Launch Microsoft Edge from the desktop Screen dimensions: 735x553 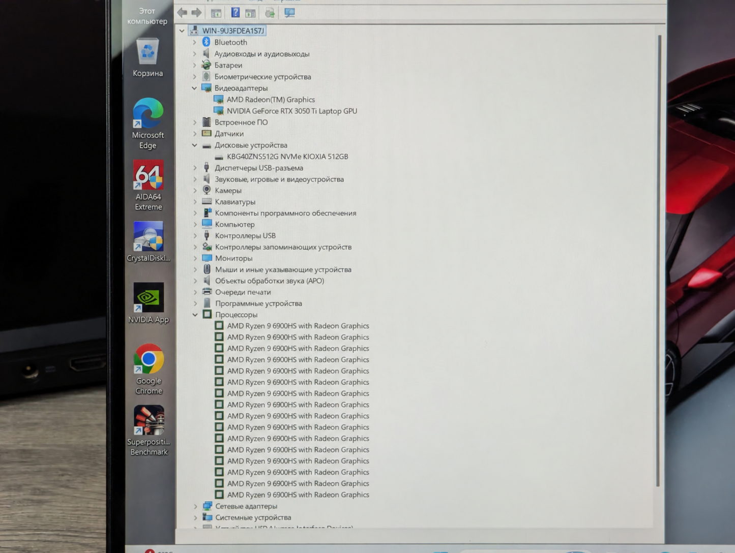(148, 124)
